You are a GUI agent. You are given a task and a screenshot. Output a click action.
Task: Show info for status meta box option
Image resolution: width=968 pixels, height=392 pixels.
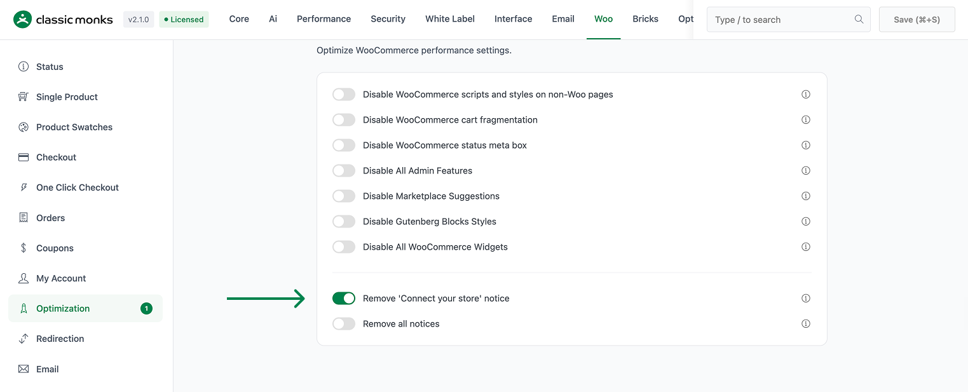[806, 145]
